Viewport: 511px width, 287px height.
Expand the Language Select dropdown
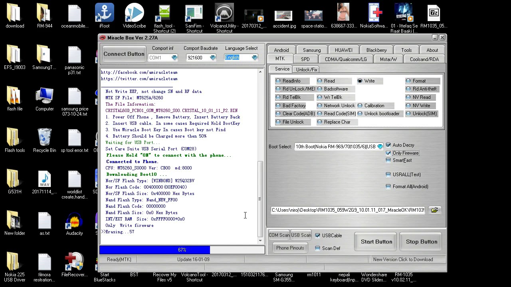[255, 58]
